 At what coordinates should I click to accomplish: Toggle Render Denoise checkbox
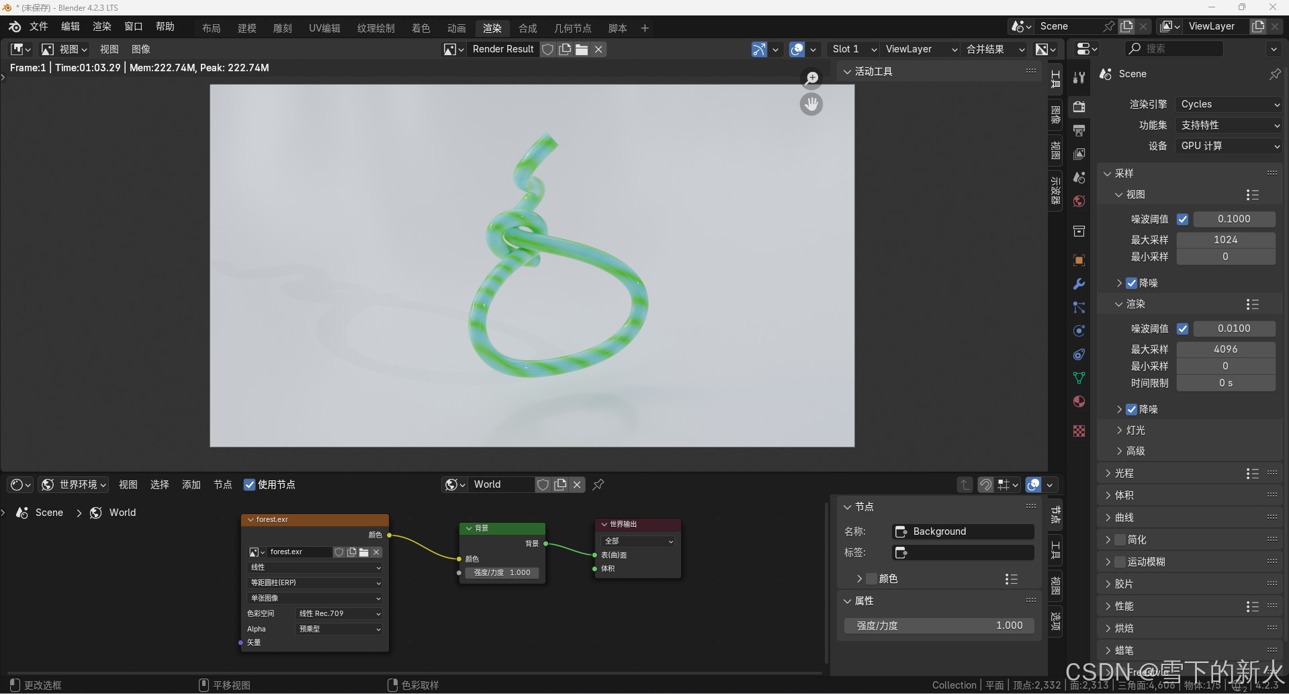pyautogui.click(x=1132, y=409)
